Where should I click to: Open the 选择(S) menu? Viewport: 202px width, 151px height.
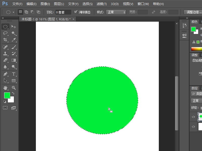pos(87,4)
